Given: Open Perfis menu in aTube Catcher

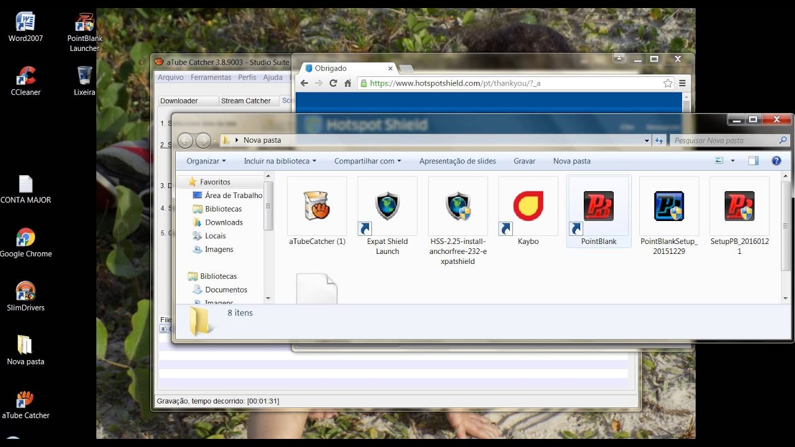Looking at the screenshot, I should pyautogui.click(x=247, y=78).
